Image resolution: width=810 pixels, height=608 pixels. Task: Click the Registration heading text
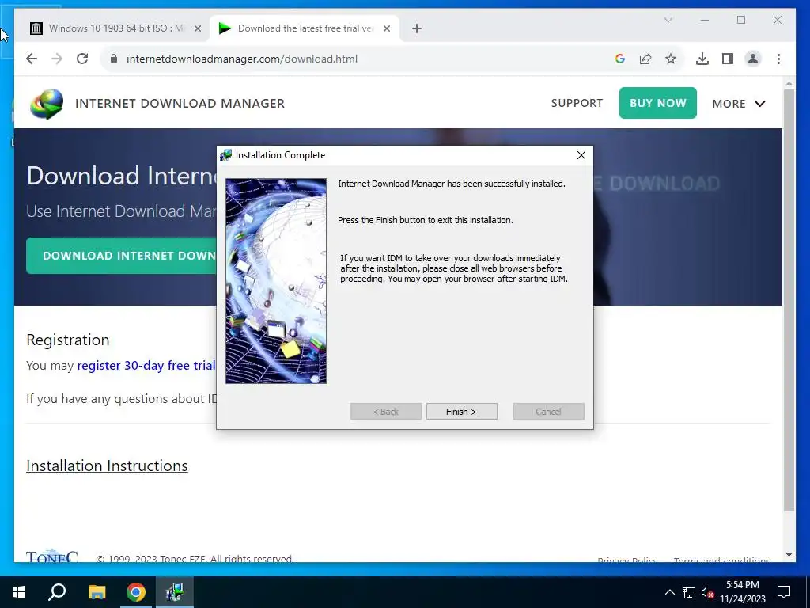coord(68,340)
